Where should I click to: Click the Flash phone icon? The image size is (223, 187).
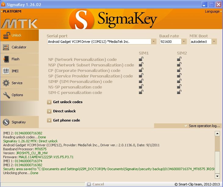coord(6,59)
